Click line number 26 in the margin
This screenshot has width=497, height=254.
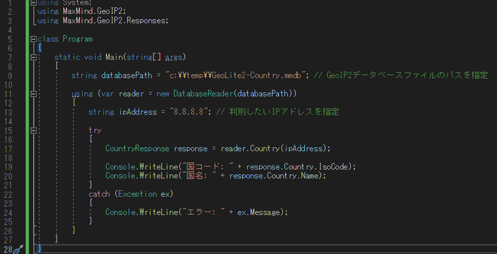click(8, 231)
